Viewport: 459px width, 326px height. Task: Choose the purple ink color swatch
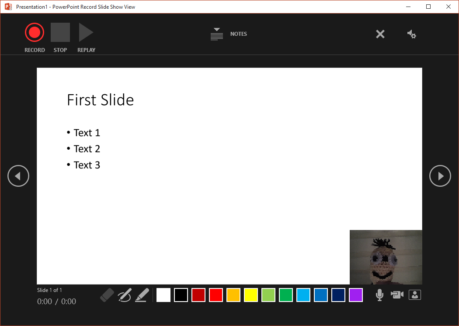tap(356, 295)
